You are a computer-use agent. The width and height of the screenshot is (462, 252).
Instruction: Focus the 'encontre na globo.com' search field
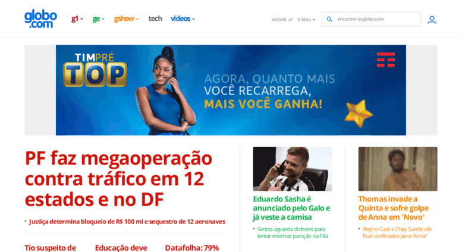371,19
